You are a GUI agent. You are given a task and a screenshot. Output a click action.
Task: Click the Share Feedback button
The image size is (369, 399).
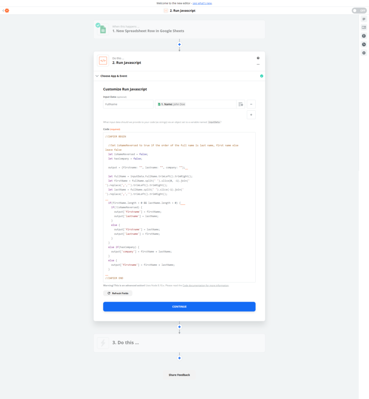(179, 375)
